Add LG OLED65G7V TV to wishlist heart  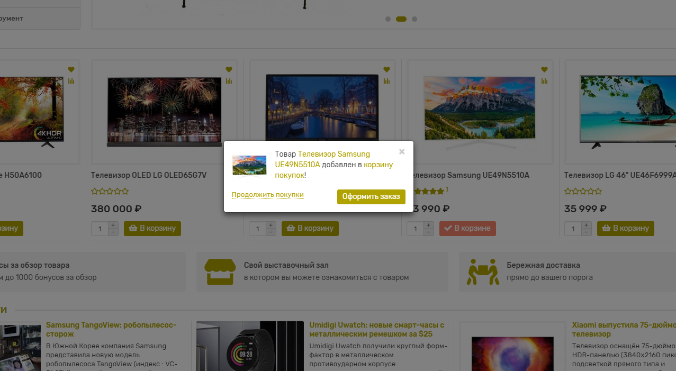pos(229,69)
